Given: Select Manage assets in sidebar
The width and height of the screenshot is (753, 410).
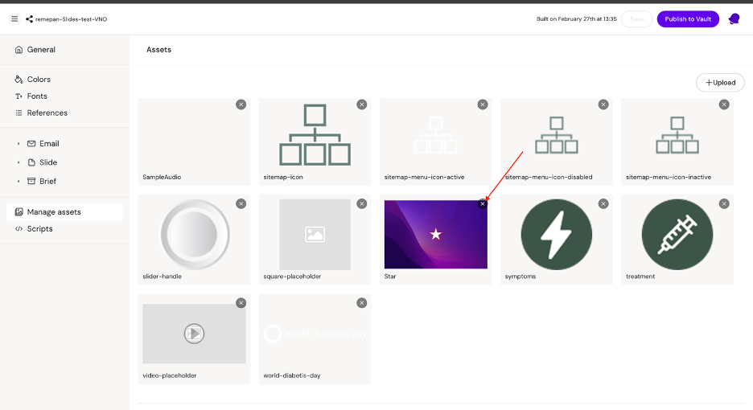Looking at the screenshot, I should pos(64,211).
